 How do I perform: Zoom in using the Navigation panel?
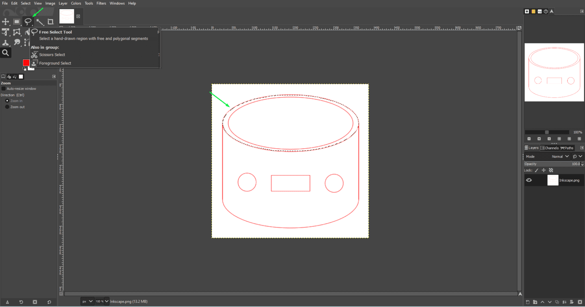pos(539,139)
